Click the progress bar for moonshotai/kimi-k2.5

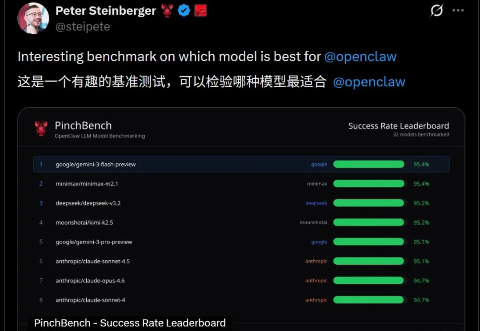point(369,222)
